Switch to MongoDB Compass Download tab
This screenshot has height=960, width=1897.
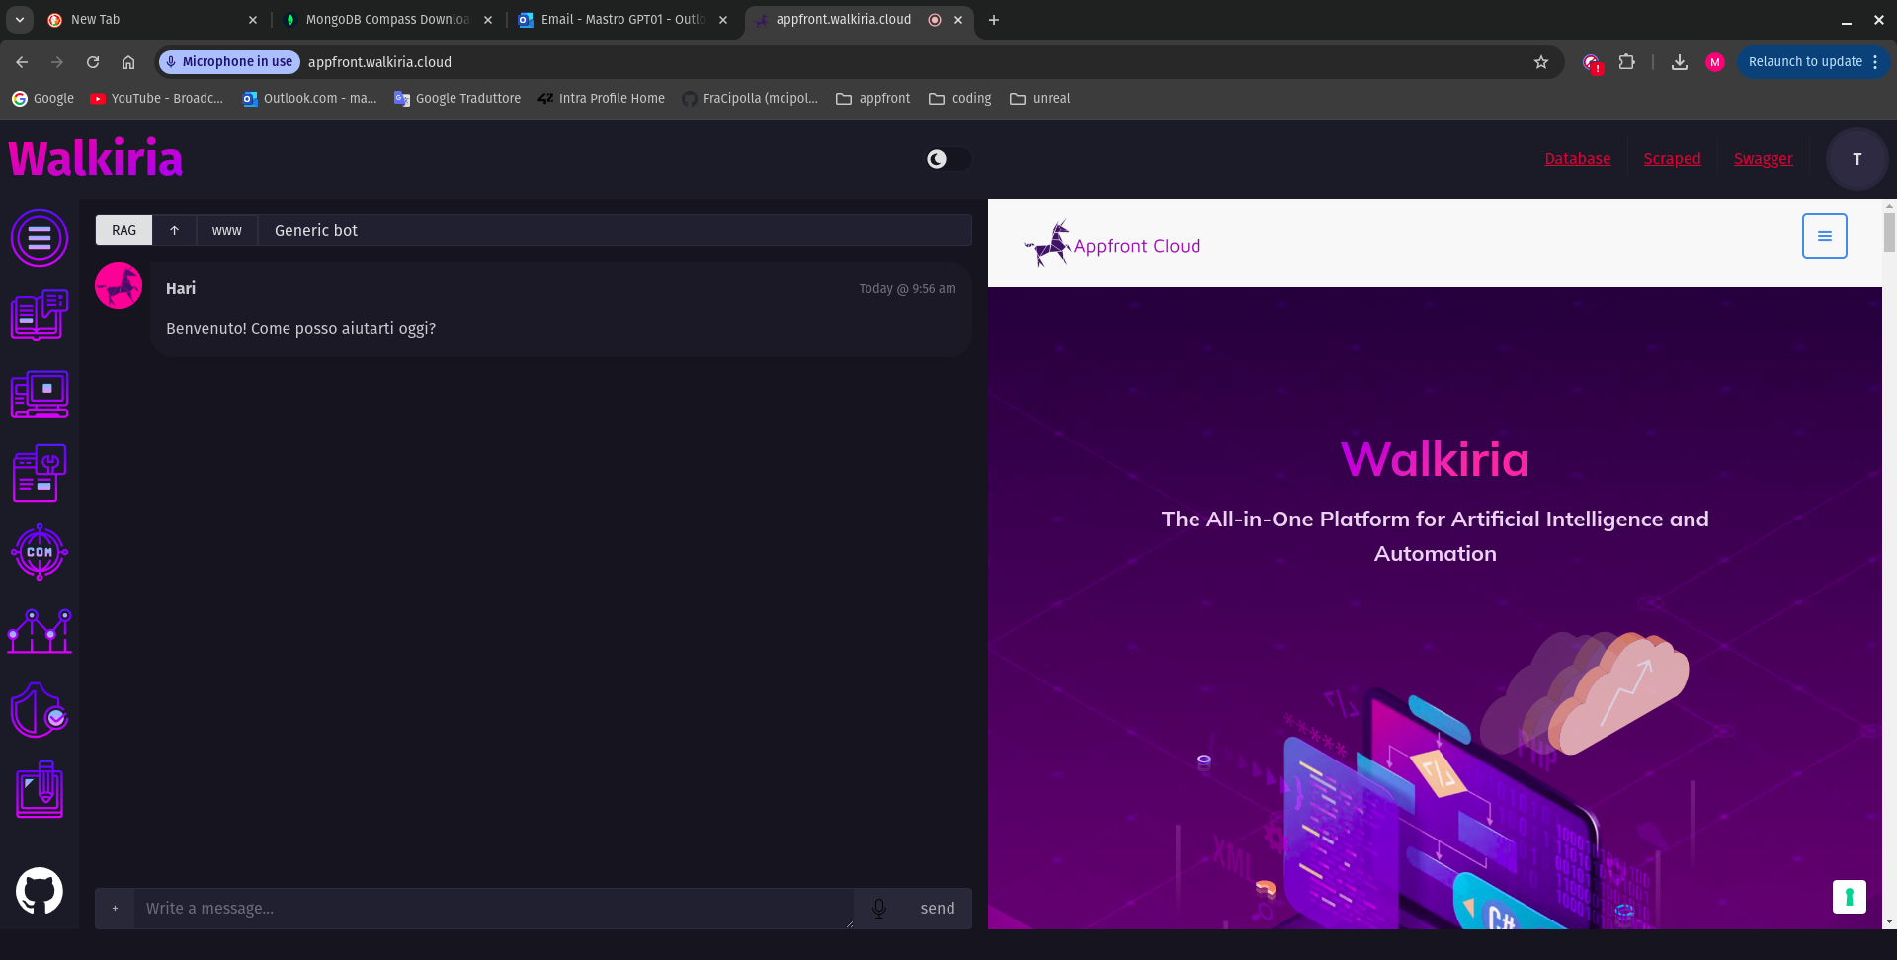[x=386, y=20]
